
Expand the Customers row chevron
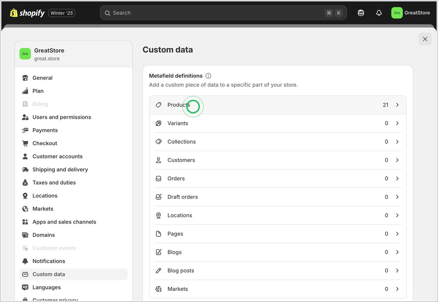pos(397,160)
